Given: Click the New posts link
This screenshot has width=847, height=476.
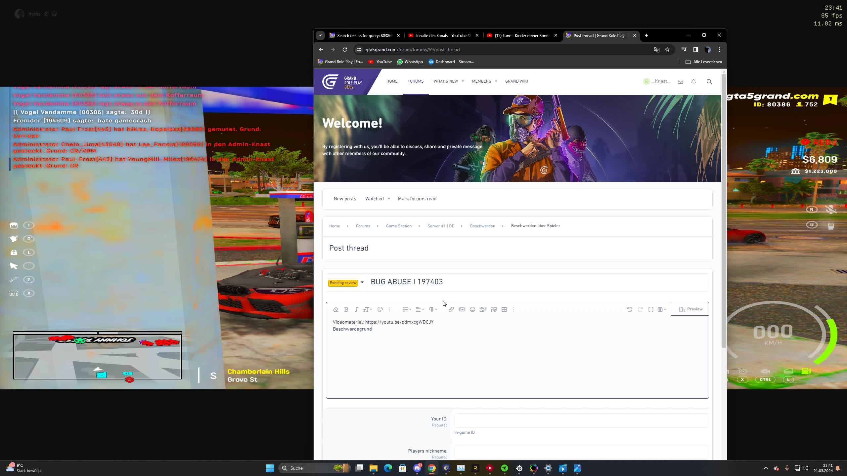Looking at the screenshot, I should [x=345, y=199].
